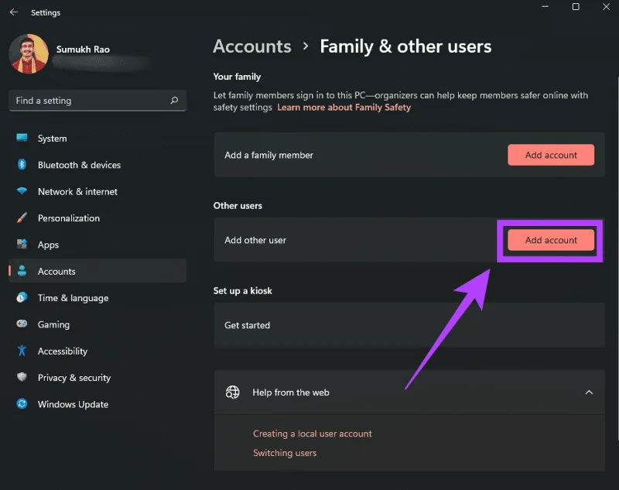Click the Your family heading
Image resolution: width=619 pixels, height=490 pixels.
point(237,77)
